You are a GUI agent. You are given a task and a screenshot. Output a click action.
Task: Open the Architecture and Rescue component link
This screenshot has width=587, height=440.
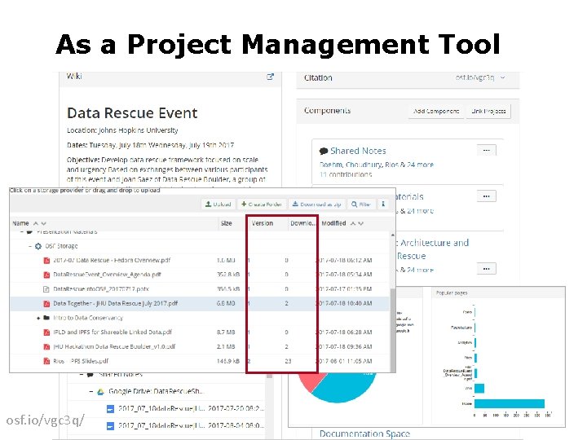point(432,249)
